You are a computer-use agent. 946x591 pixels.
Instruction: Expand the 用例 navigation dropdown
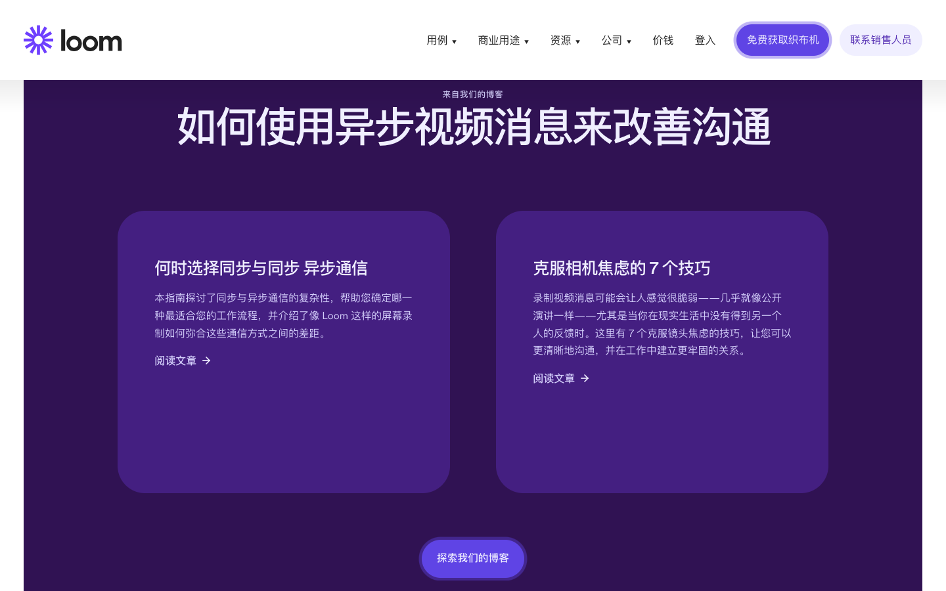tap(441, 40)
